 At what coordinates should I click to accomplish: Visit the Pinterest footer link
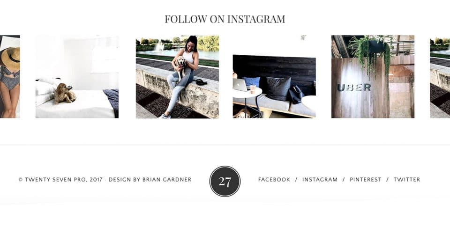pos(365,180)
